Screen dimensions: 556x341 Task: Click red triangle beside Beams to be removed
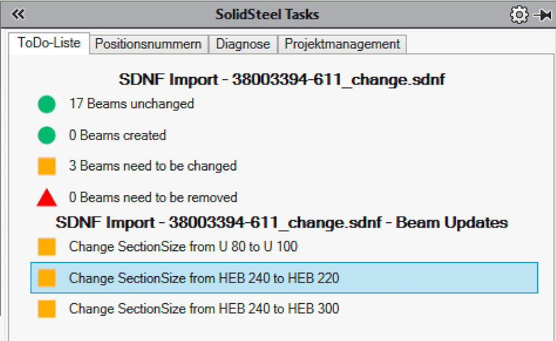pos(47,197)
